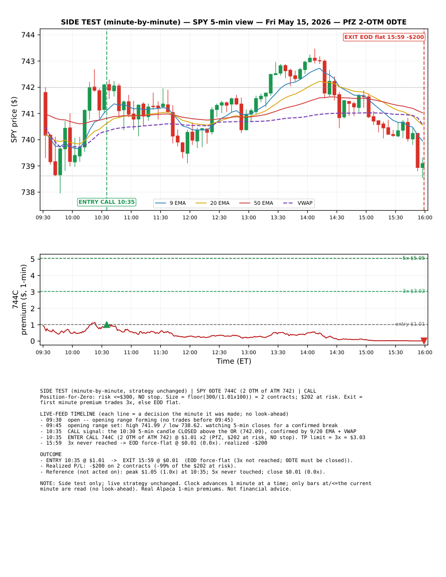Click the 15:59 EOD force-flat timeline line
The height and width of the screenshot is (577, 446).
153,443
